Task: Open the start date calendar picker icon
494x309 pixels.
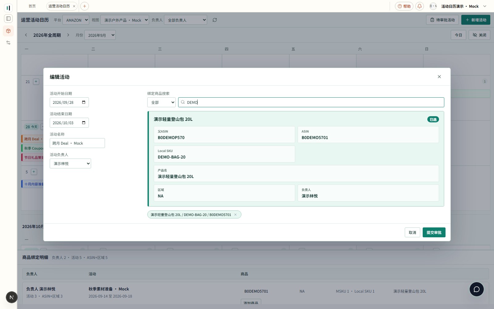Action: 84,102
